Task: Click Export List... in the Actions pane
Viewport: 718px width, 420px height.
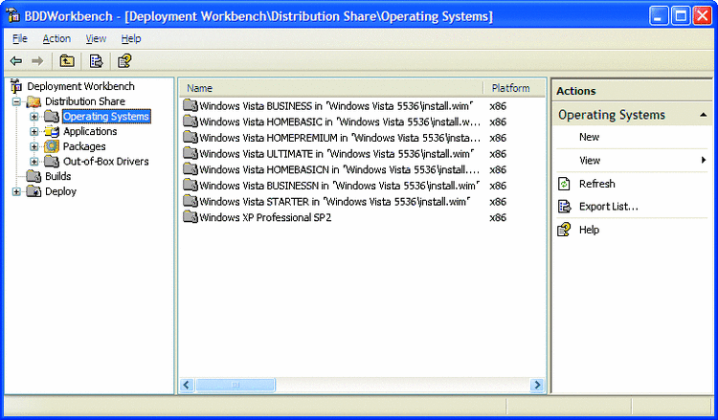Action: pyautogui.click(x=609, y=207)
